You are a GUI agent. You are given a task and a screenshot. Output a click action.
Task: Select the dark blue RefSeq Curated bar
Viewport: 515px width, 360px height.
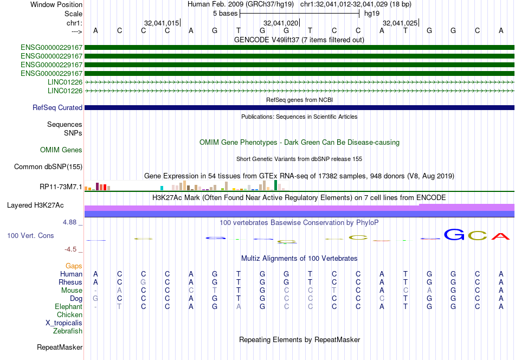(x=299, y=107)
